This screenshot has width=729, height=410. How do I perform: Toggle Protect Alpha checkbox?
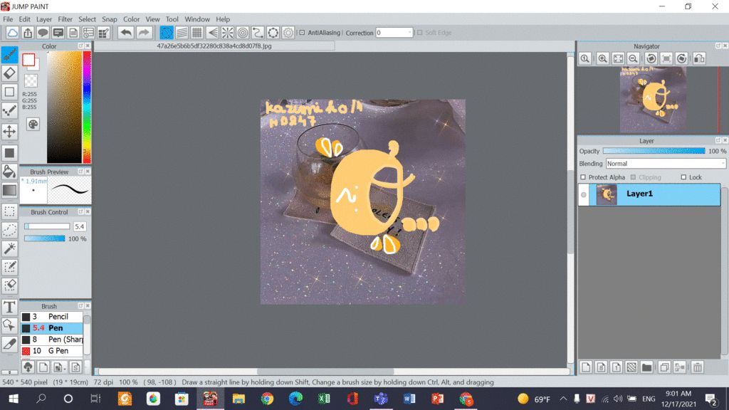tap(583, 177)
